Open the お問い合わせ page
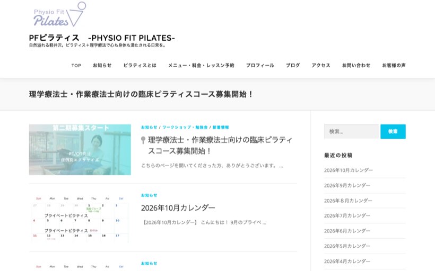 pyautogui.click(x=356, y=65)
